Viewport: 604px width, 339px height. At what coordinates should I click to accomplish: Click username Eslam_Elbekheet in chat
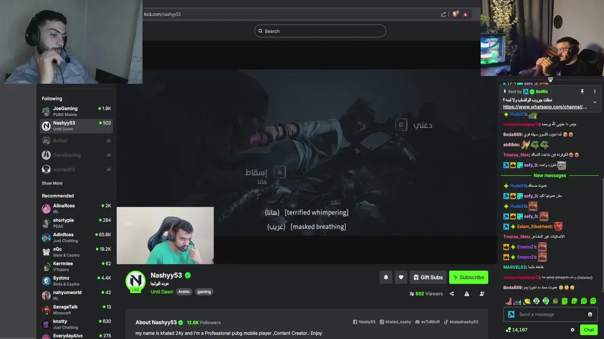[x=534, y=226]
